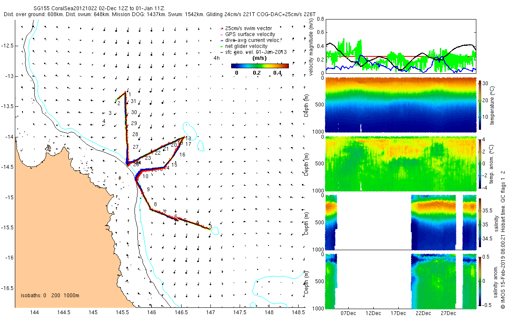The image size is (509, 318).
Task: Click waypoint number 16 on the glider track
Action: coord(182,155)
